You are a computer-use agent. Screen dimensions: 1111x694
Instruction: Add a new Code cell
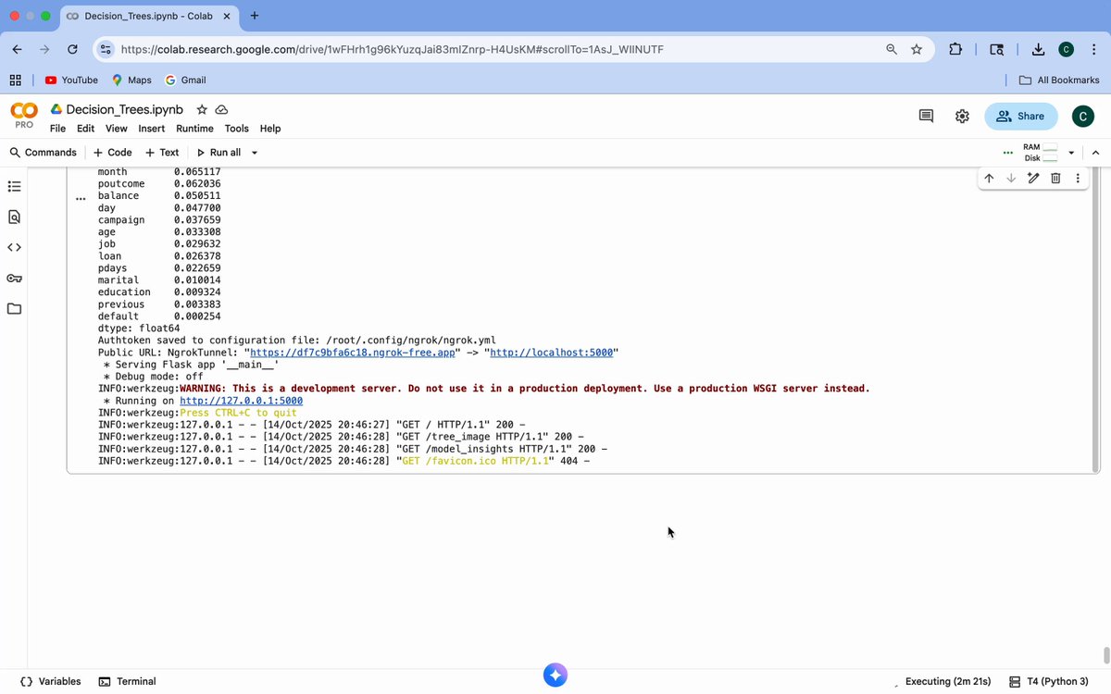point(113,153)
